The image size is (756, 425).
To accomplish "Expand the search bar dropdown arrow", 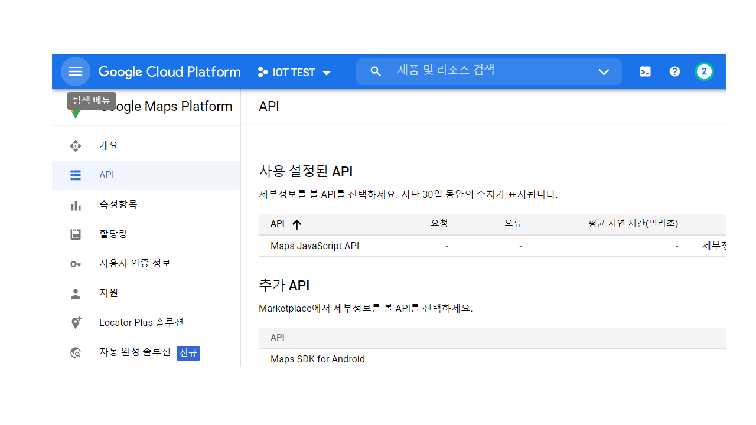I will click(603, 72).
